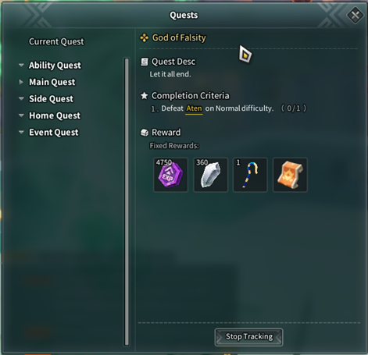
Task: Select the Event Quest category label
Action: tap(54, 133)
